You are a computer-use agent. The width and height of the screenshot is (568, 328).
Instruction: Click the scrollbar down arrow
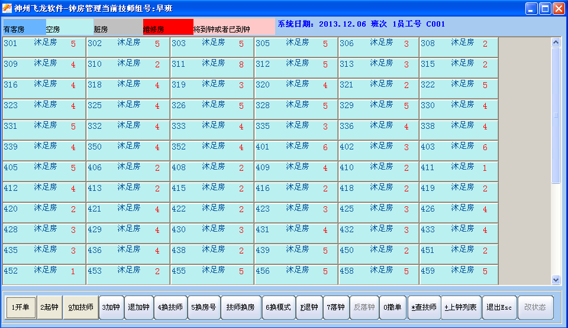click(556, 280)
